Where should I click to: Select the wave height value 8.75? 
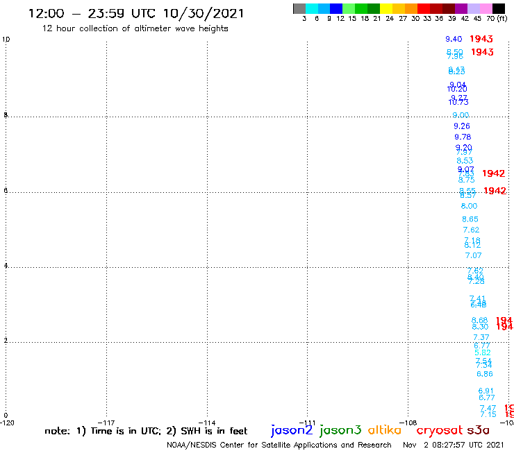pyautogui.click(x=467, y=180)
